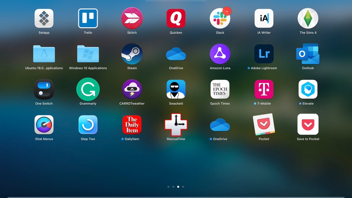Open the Step Two app
Screen dimensions: 352x198
coord(88,125)
